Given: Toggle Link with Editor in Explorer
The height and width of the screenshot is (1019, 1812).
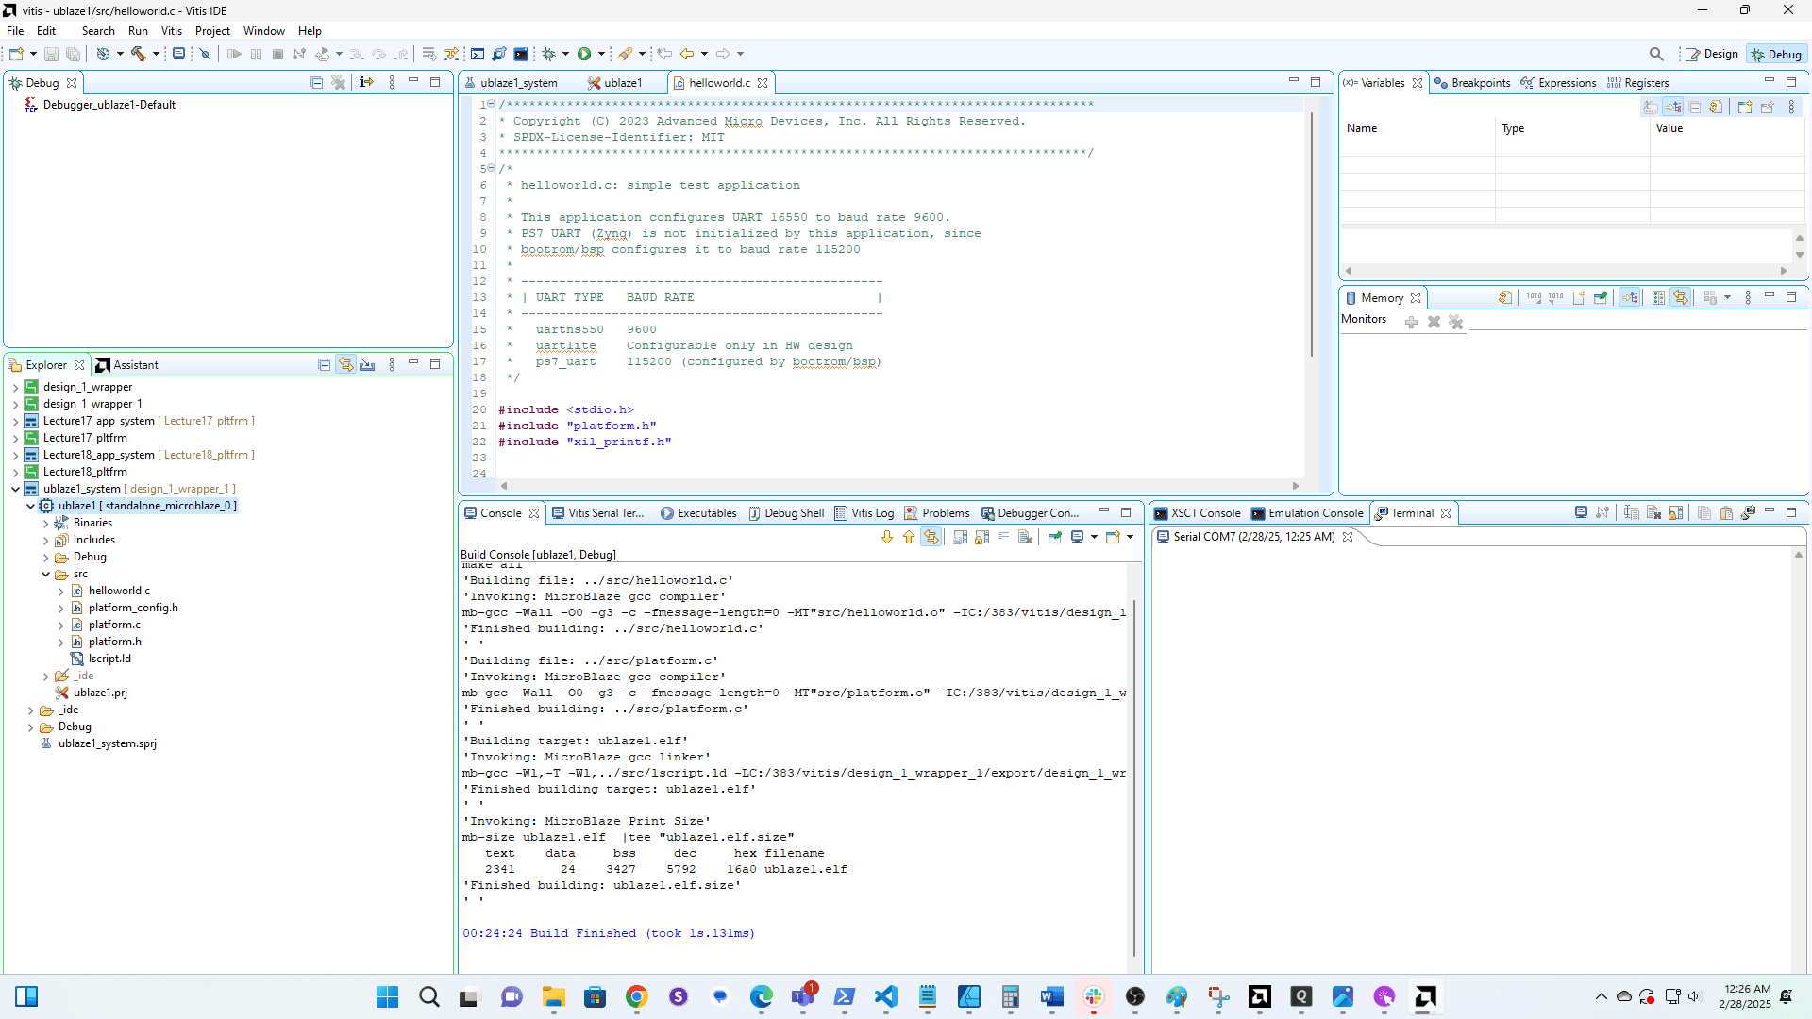Looking at the screenshot, I should click(x=346, y=364).
